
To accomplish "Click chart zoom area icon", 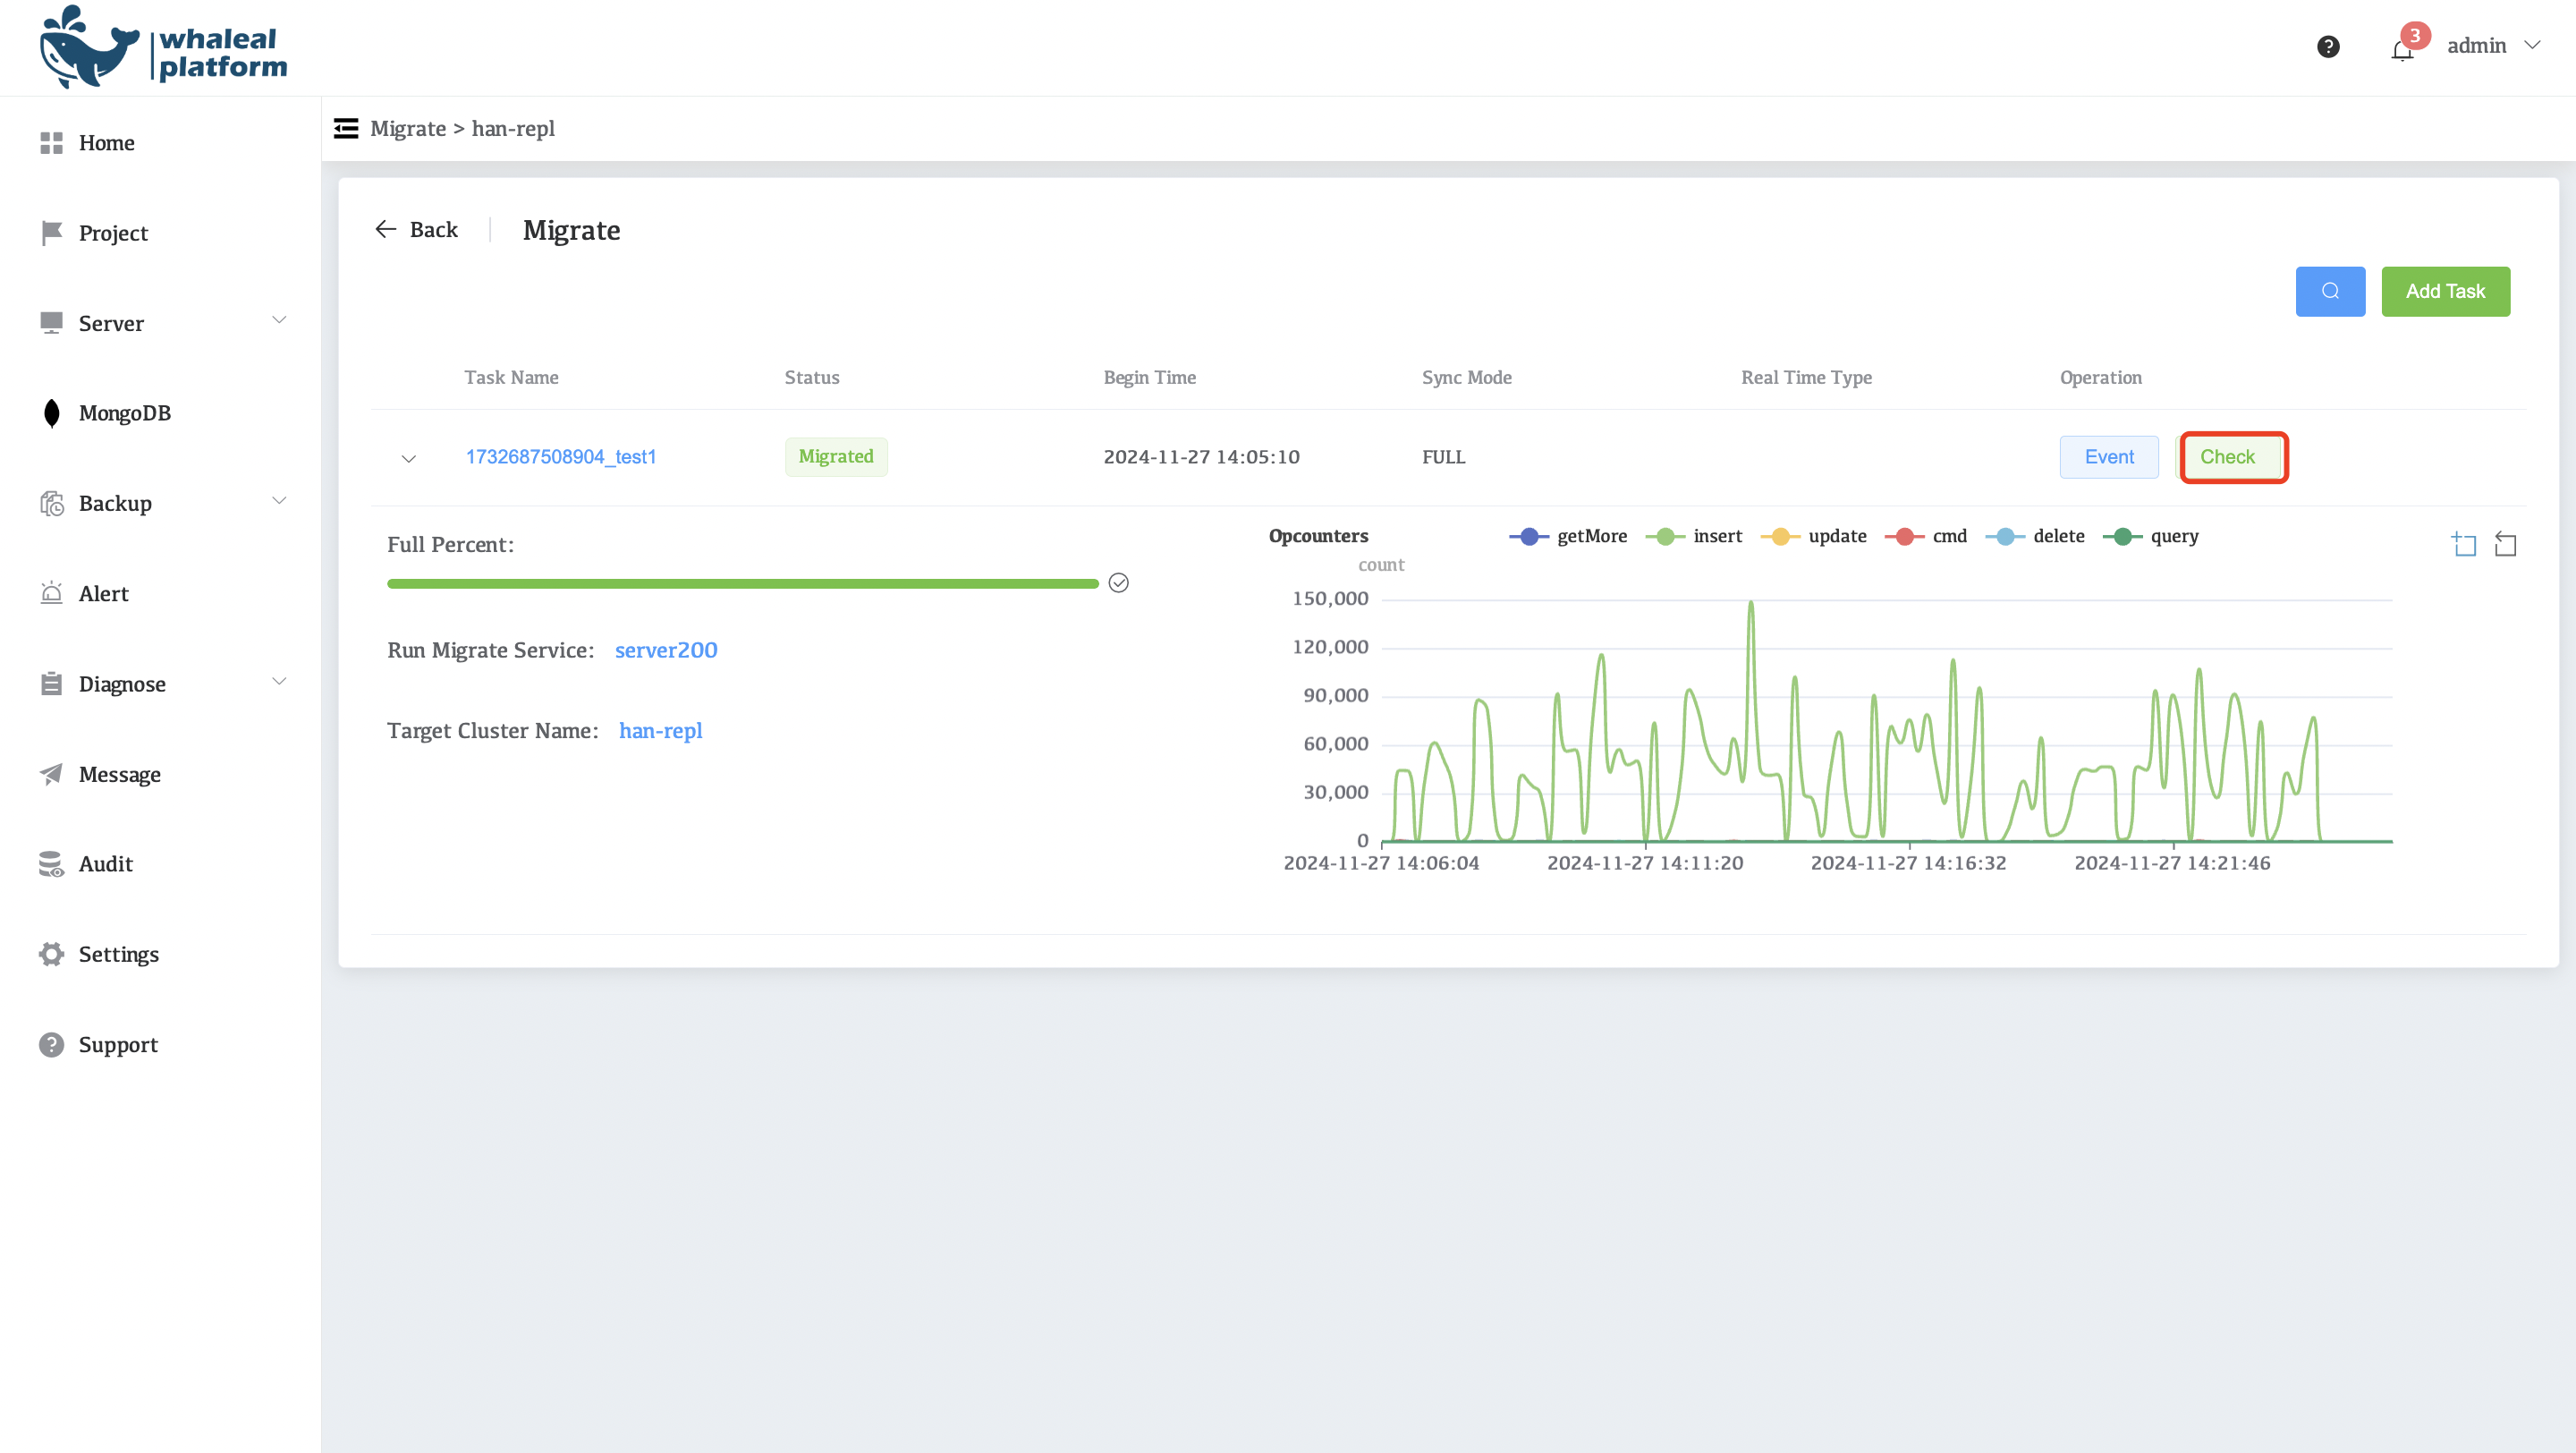I will (x=2464, y=544).
